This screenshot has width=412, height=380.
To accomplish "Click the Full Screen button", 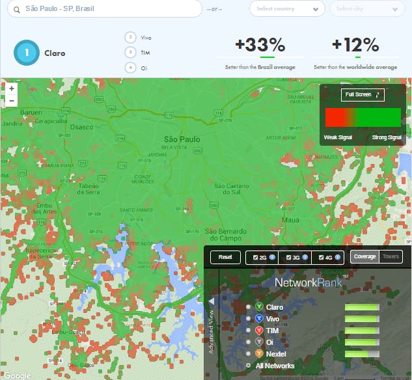I will click(363, 95).
